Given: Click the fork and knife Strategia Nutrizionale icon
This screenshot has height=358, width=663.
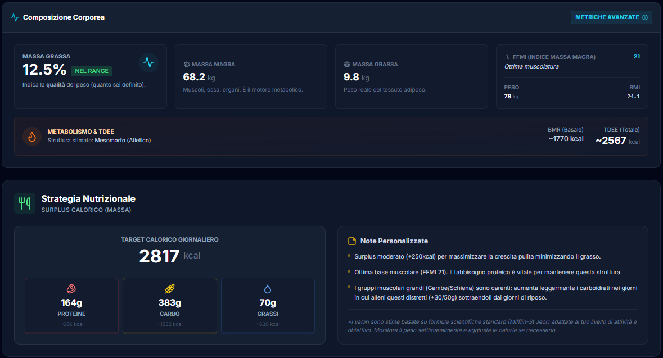Looking at the screenshot, I should pos(25,203).
